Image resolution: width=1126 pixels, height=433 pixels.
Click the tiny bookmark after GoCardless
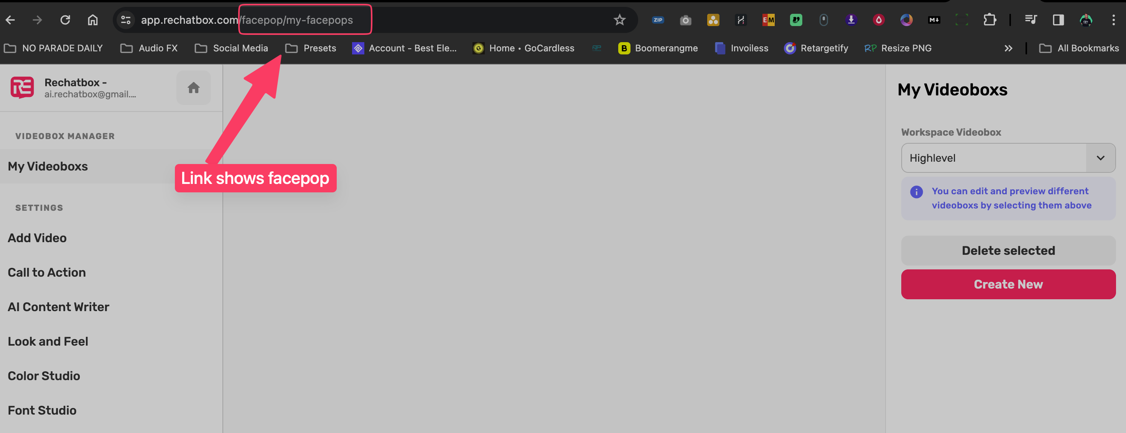click(596, 48)
